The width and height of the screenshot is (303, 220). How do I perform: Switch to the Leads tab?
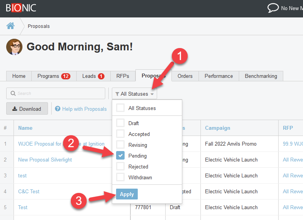tap(93, 76)
